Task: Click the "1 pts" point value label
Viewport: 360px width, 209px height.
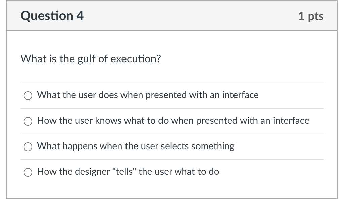Action: (311, 16)
